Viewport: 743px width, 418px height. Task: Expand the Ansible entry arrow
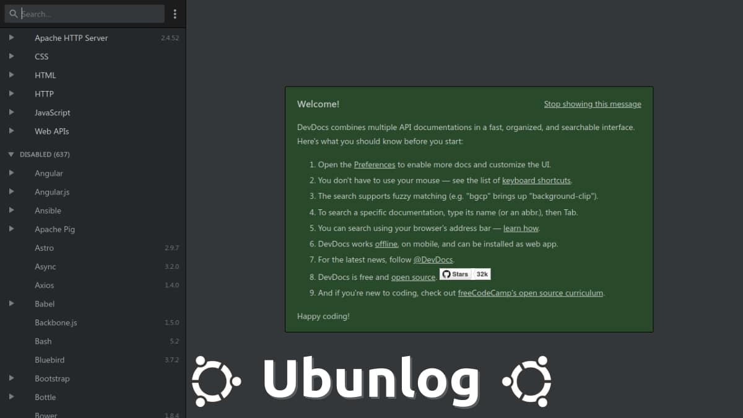pyautogui.click(x=11, y=211)
